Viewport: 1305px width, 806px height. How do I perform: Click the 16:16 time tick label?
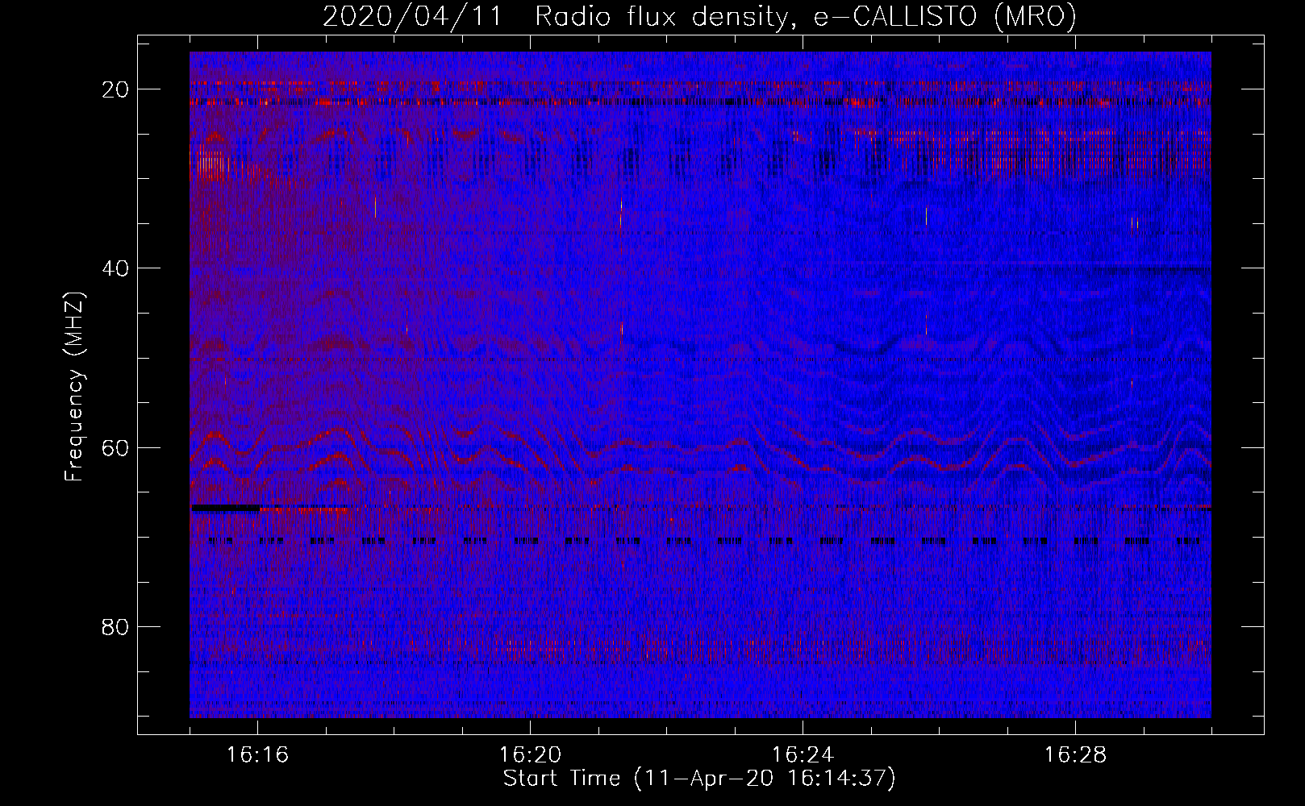tap(257, 754)
